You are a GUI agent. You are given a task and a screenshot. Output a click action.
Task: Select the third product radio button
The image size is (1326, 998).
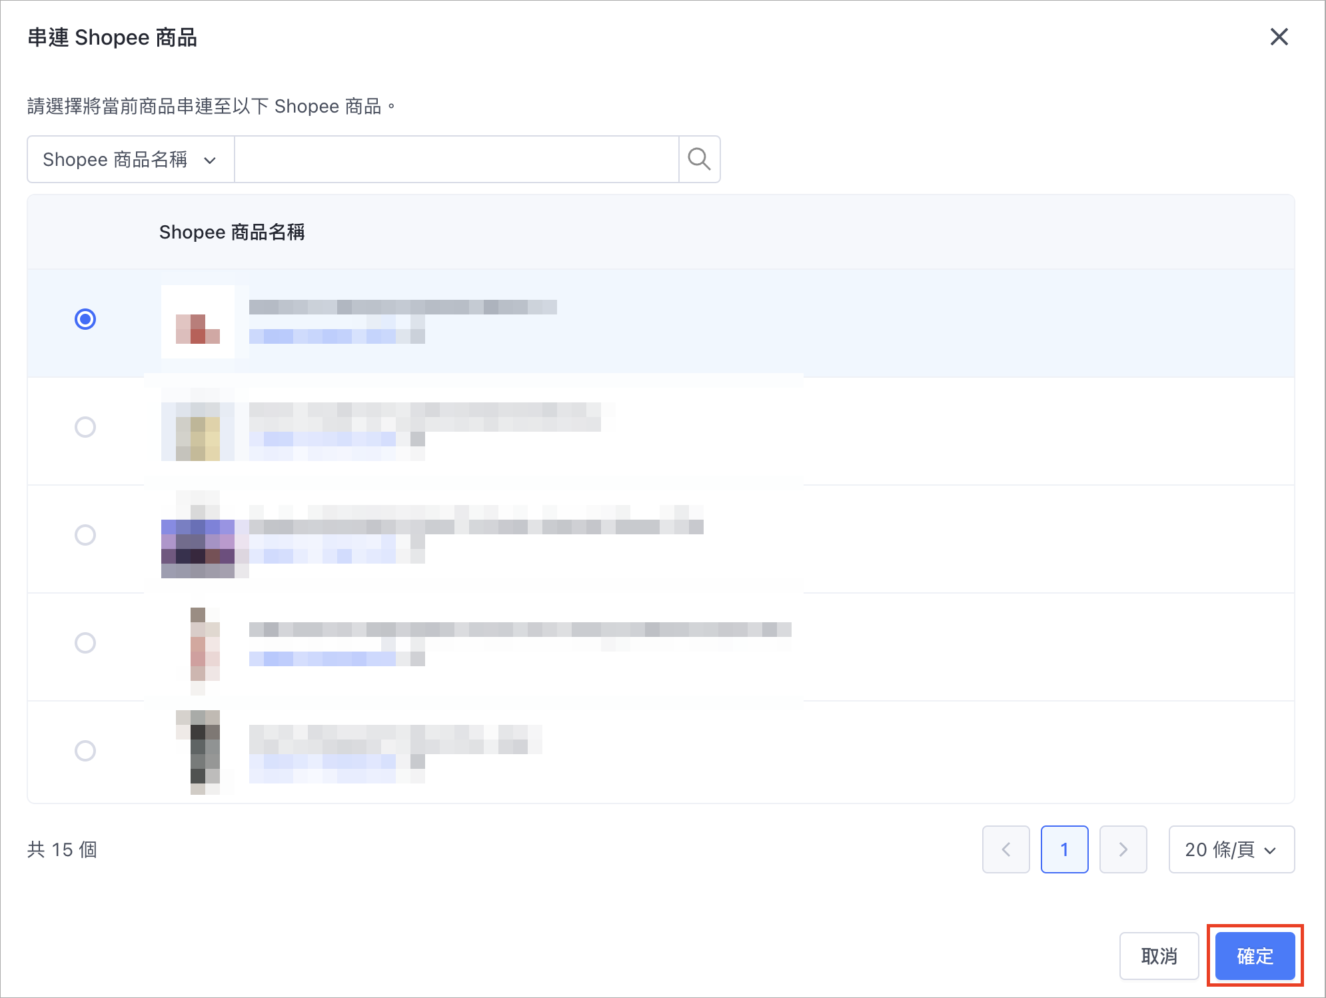tap(85, 535)
